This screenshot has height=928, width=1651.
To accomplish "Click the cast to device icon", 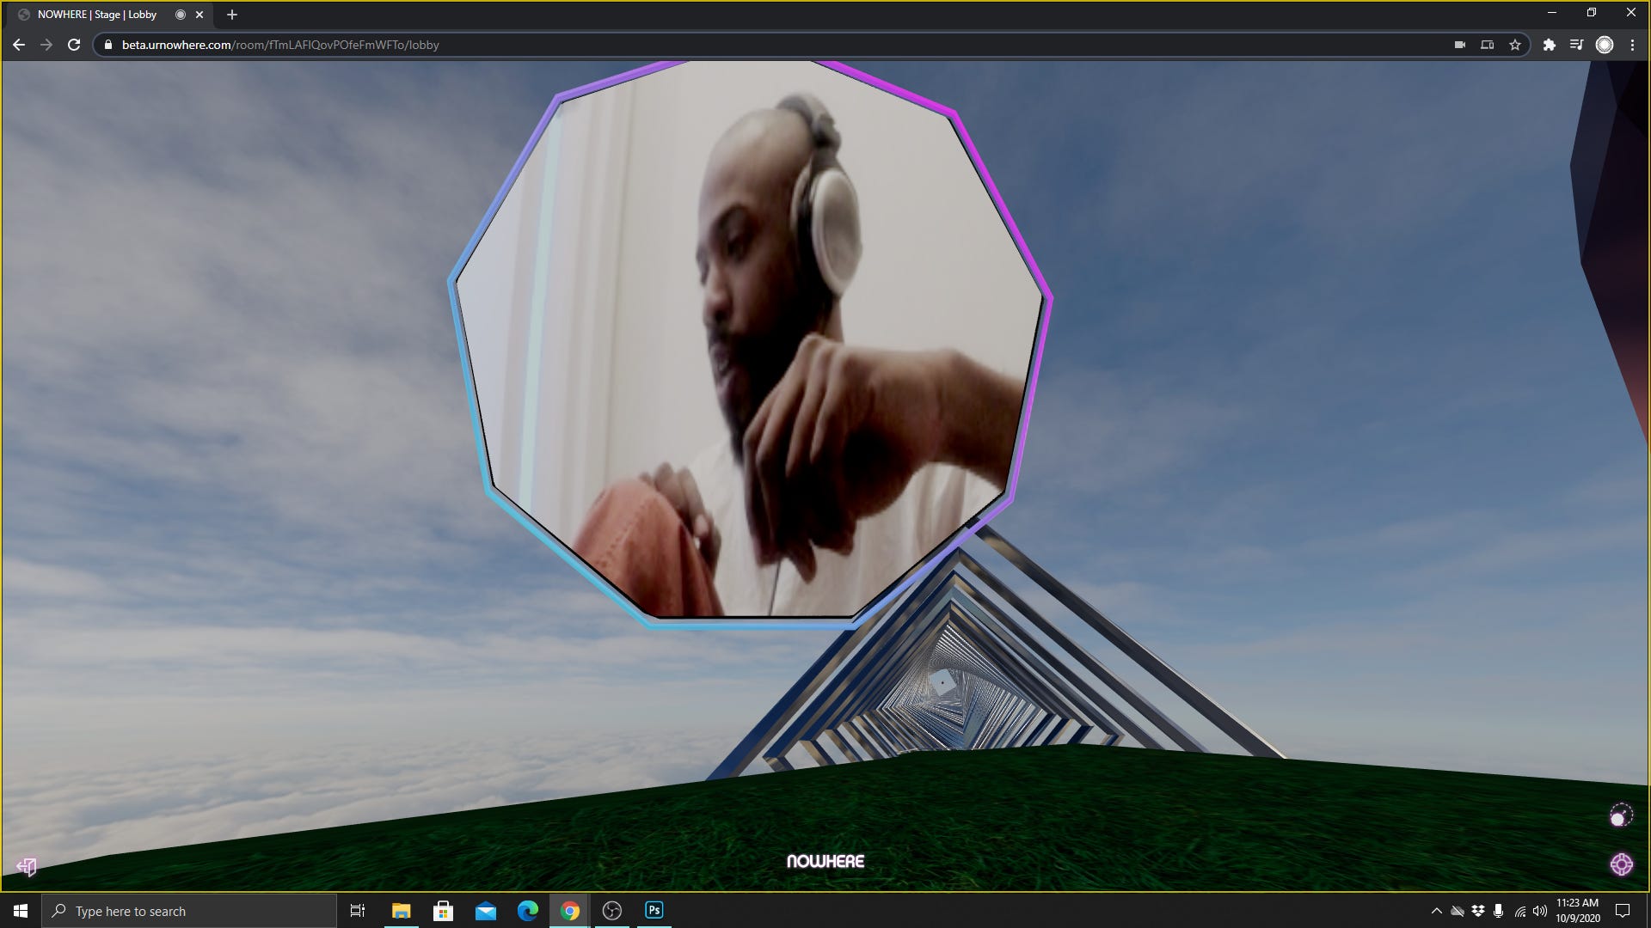I will tap(1487, 45).
